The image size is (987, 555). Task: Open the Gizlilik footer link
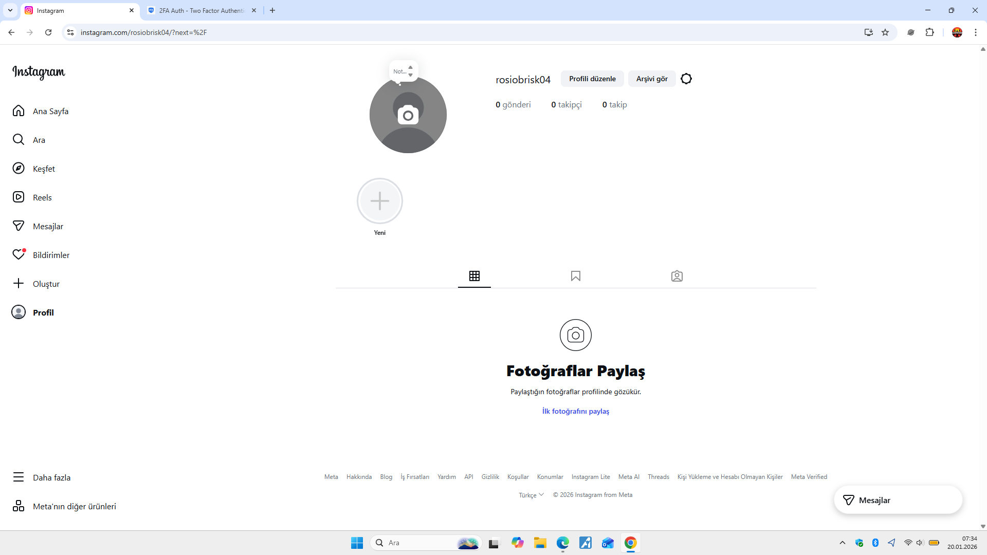490,477
